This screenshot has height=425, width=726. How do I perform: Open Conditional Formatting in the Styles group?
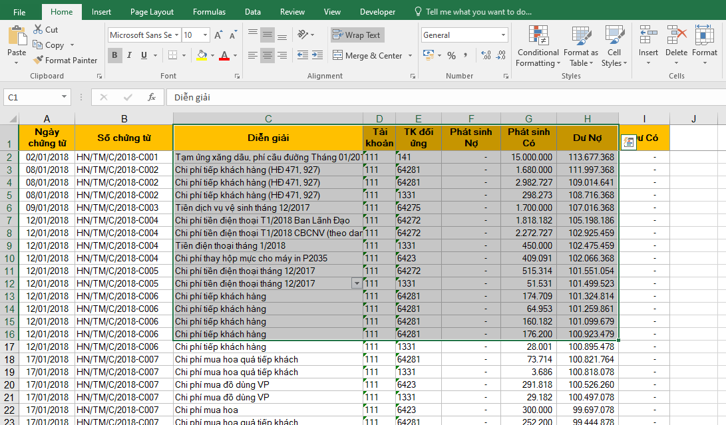click(x=538, y=47)
